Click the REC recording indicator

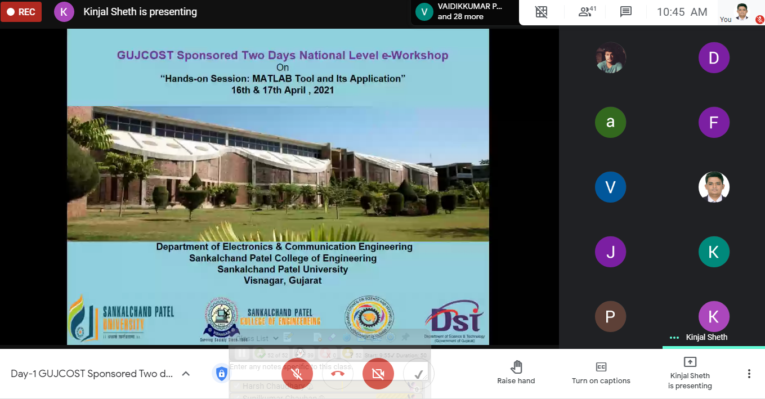click(x=21, y=12)
